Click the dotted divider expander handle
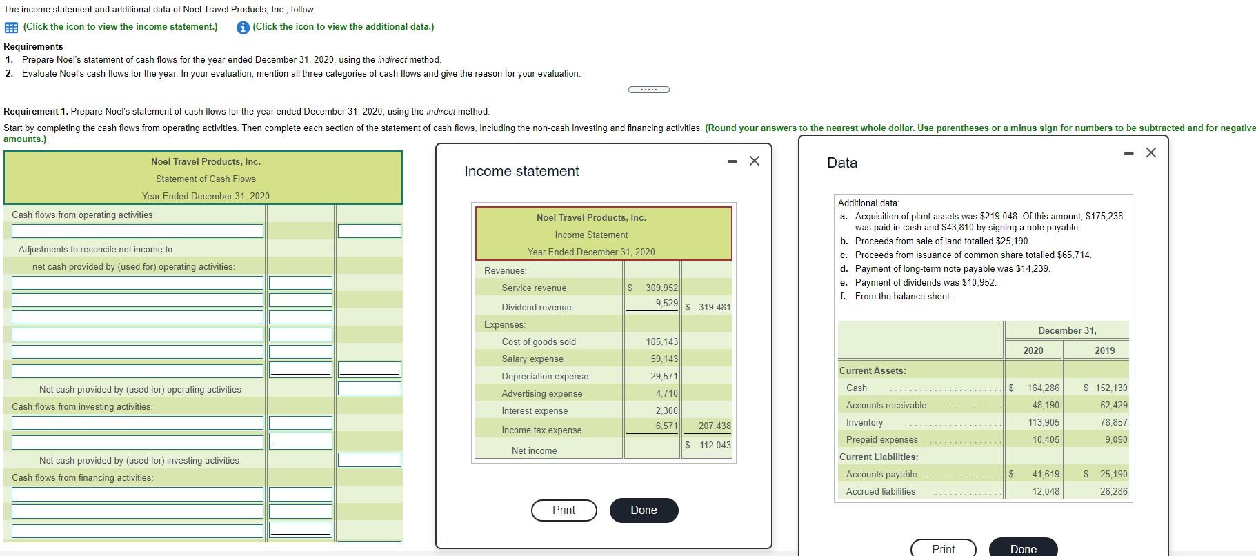The image size is (1256, 556). click(649, 90)
